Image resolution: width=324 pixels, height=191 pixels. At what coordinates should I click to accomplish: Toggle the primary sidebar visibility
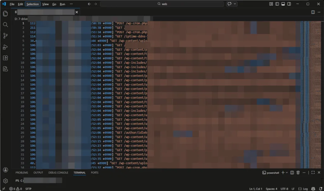coord(277,4)
